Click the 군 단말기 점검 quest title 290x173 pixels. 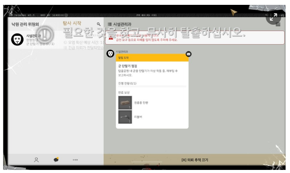[x=128, y=66]
